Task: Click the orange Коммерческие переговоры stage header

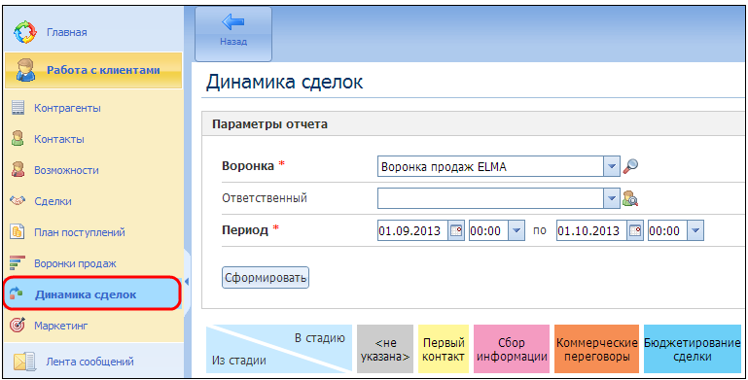Action: click(x=597, y=349)
